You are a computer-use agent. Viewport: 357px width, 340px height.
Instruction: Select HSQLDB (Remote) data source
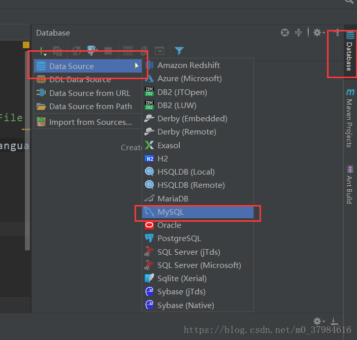pyautogui.click(x=198, y=185)
